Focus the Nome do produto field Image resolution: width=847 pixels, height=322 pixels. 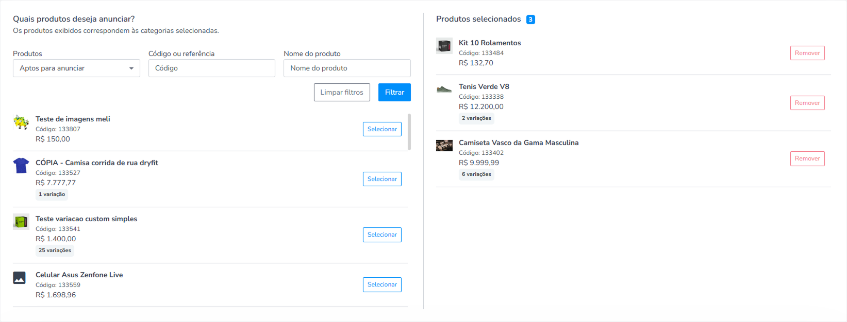347,68
